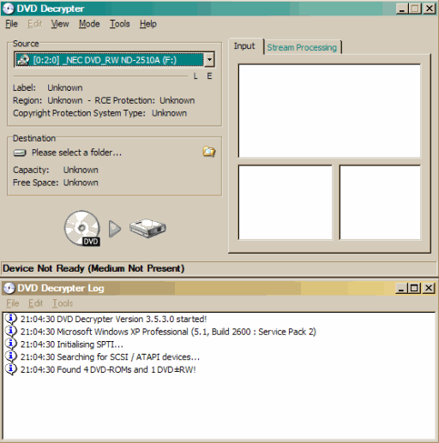Close the DVD Decrypter main window
Viewport: 439px width, 443px height.
[430, 9]
